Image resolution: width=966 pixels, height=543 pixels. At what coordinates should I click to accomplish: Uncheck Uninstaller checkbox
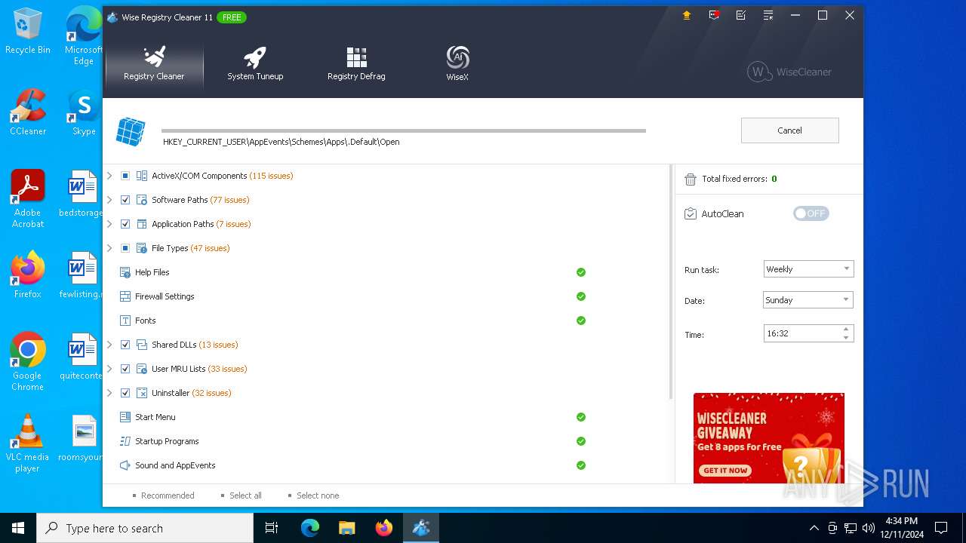tap(125, 393)
